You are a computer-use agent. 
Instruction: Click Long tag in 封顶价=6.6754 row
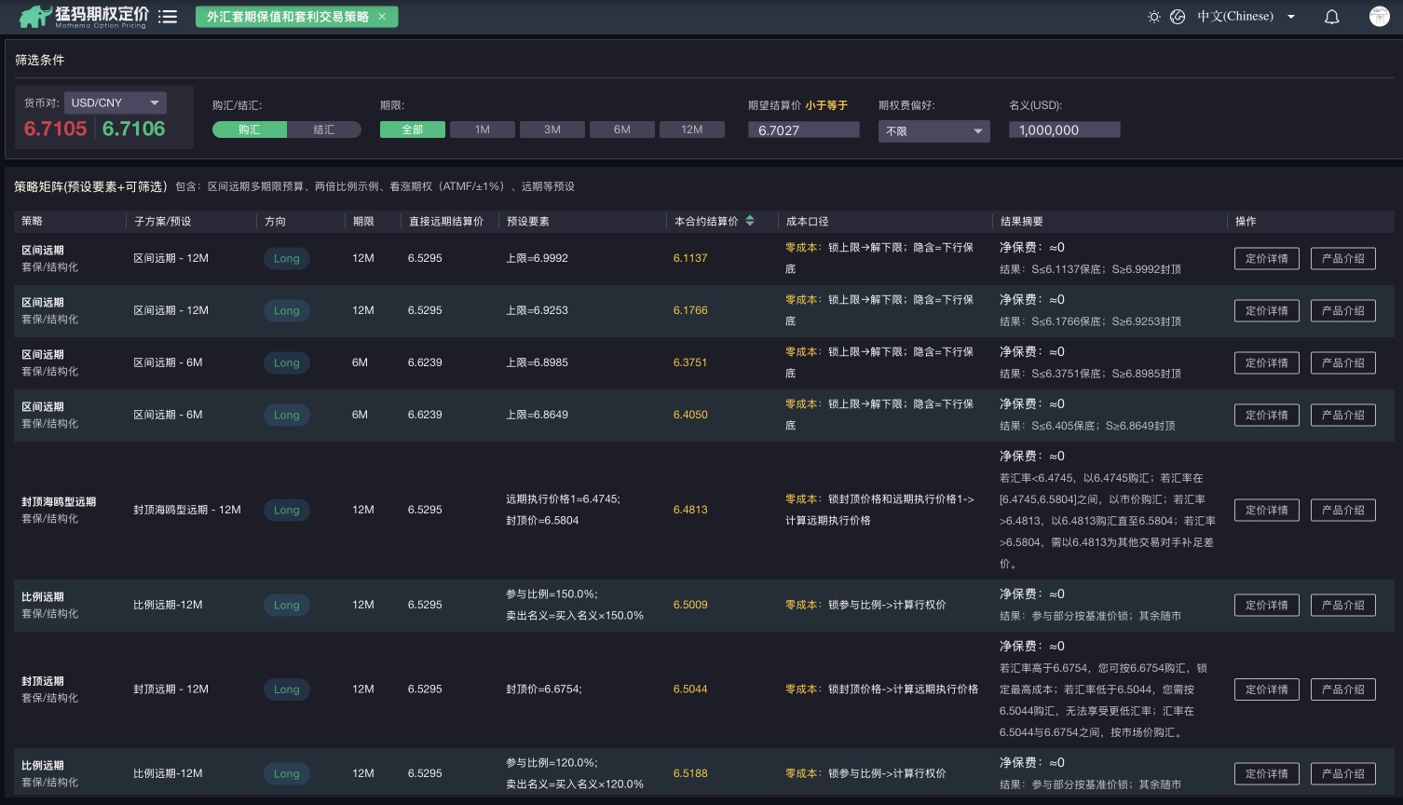tap(287, 689)
